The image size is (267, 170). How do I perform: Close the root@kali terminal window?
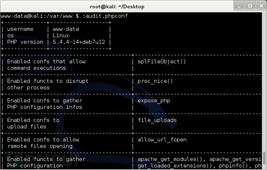(261, 6)
